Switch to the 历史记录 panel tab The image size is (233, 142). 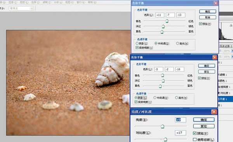225,46
